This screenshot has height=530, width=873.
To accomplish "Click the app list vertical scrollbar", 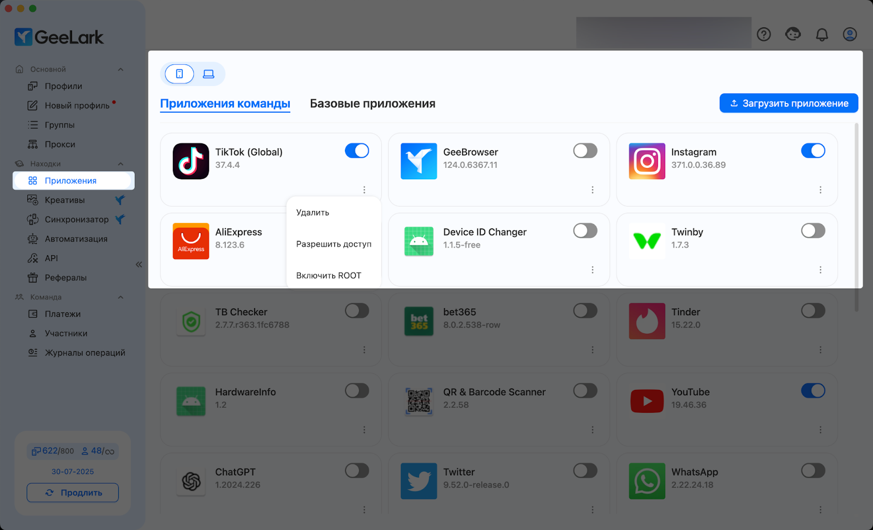I will [x=856, y=217].
